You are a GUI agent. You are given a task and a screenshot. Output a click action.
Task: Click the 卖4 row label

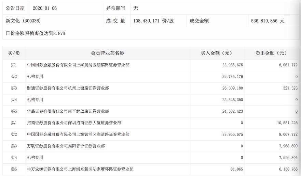click(14, 158)
